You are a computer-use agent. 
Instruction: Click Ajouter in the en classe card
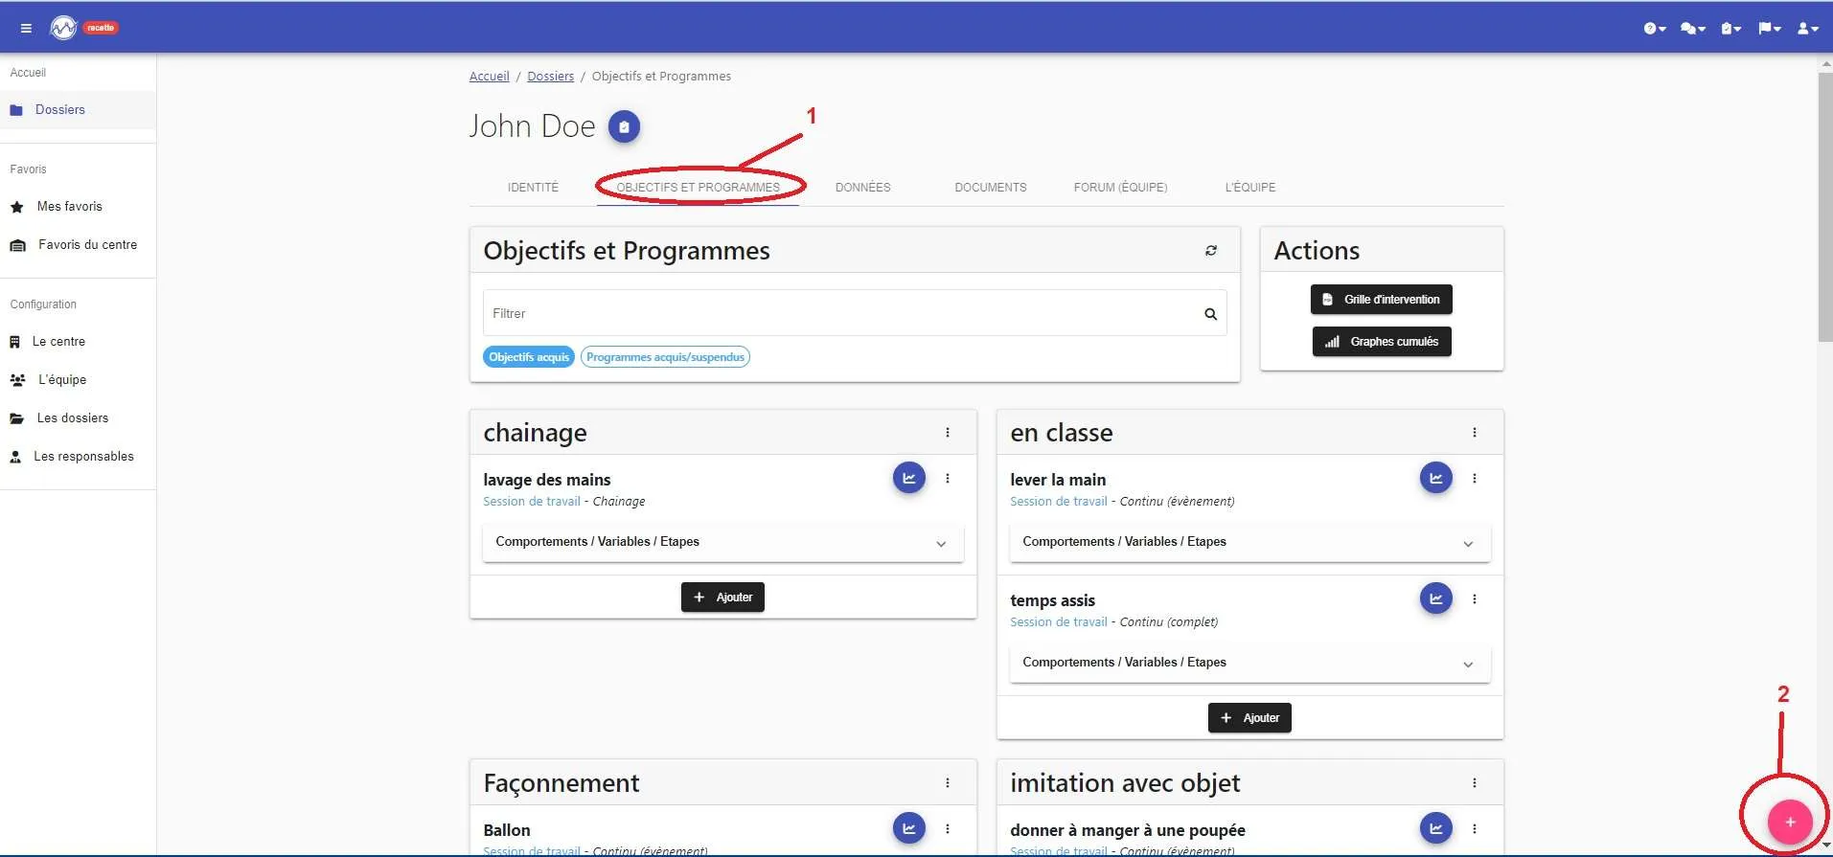click(1249, 718)
